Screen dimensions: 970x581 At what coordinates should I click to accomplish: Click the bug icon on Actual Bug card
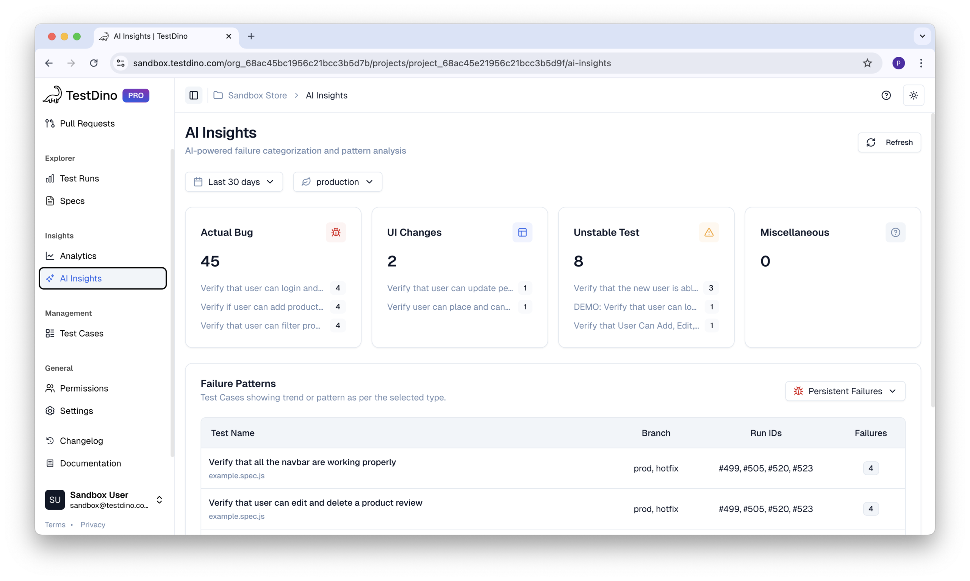(336, 232)
